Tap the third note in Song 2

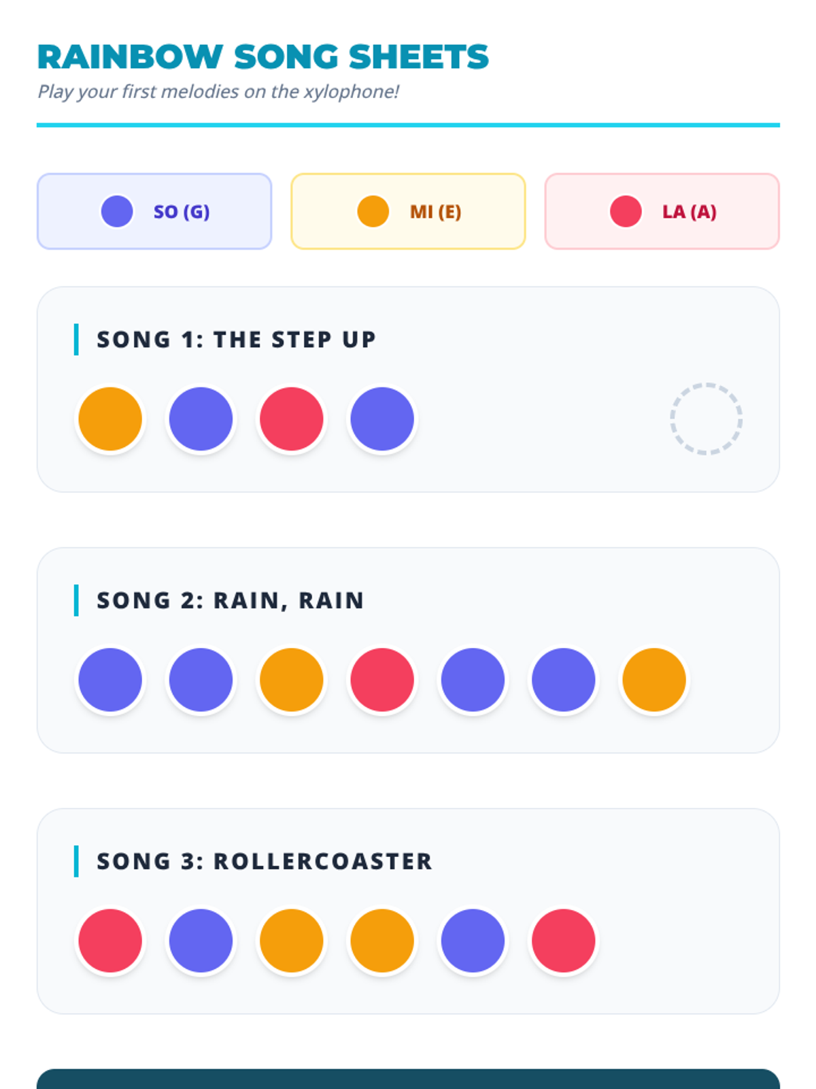[x=291, y=679]
